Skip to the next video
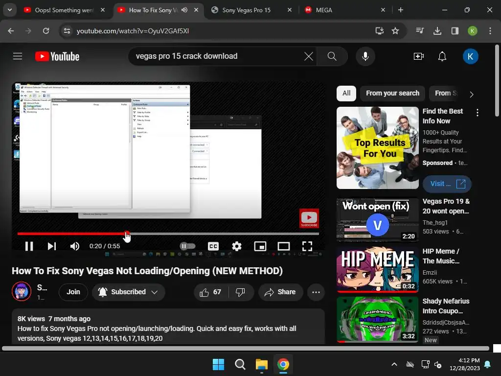The height and width of the screenshot is (376, 501). click(x=52, y=246)
